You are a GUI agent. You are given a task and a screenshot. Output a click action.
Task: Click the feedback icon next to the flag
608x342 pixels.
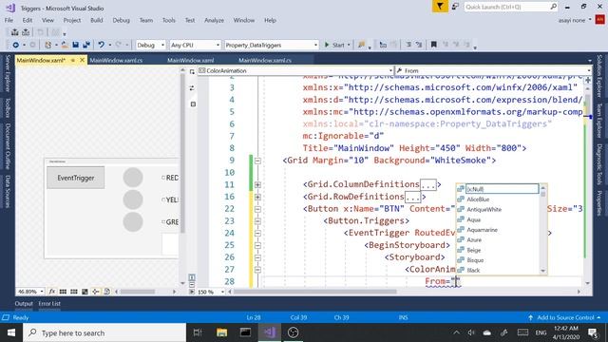[x=455, y=7]
